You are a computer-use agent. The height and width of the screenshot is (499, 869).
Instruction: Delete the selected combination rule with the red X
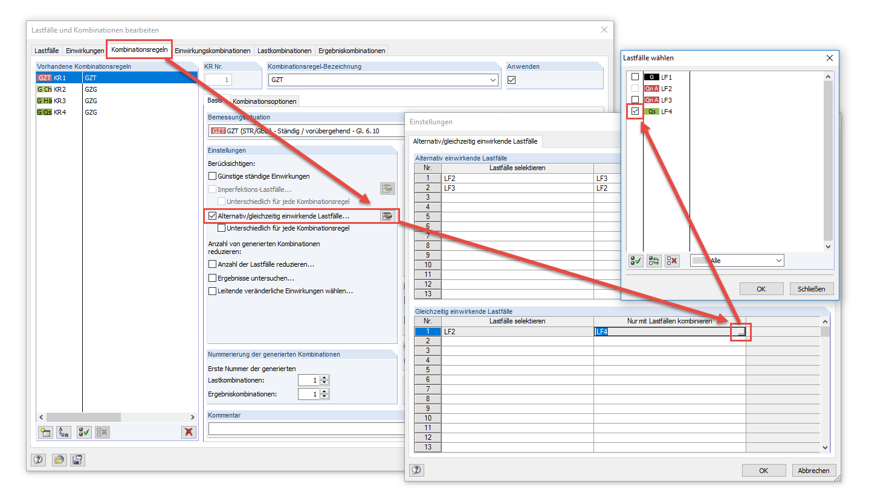coord(189,432)
